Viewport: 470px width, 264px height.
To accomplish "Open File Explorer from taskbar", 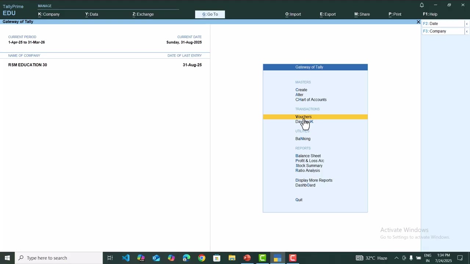I will pyautogui.click(x=232, y=258).
